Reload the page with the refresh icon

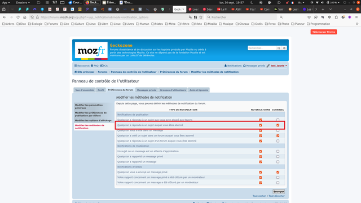(18, 17)
